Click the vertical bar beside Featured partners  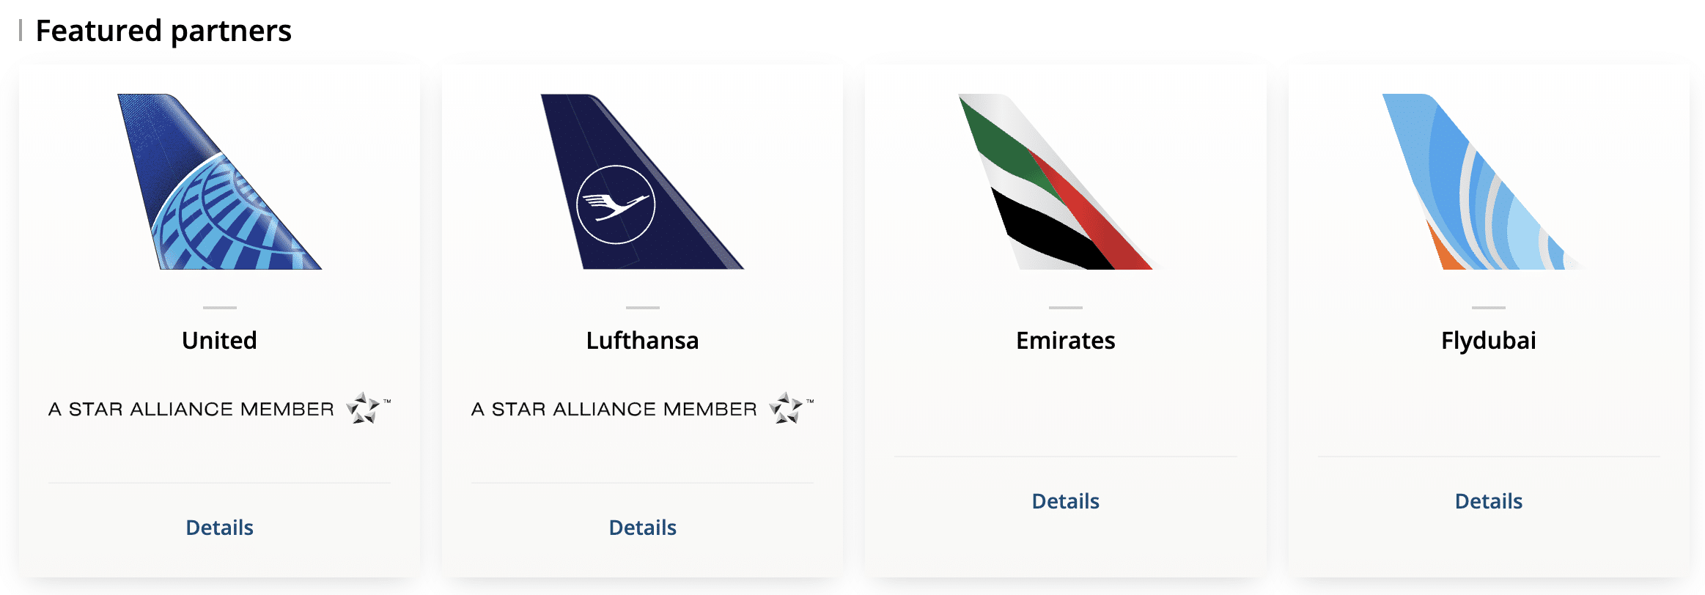coord(21,31)
